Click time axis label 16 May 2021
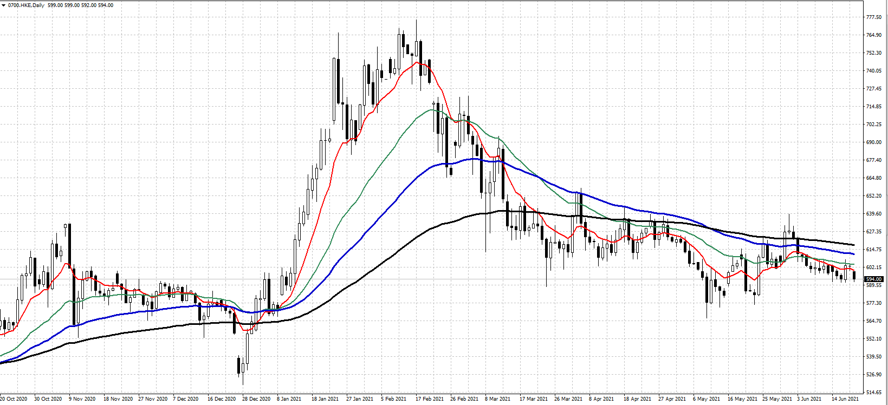This screenshot has width=888, height=405. [x=742, y=399]
